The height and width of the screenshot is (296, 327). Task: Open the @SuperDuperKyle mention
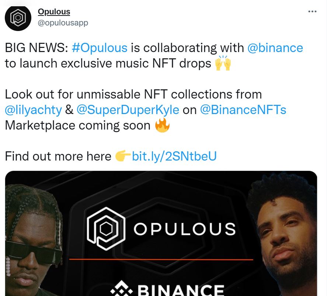(x=128, y=110)
